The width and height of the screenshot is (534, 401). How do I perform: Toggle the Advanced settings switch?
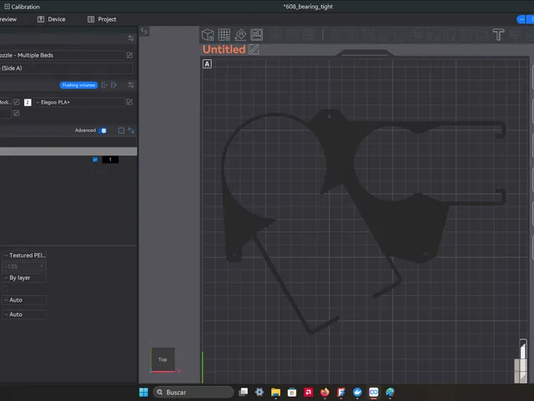103,130
